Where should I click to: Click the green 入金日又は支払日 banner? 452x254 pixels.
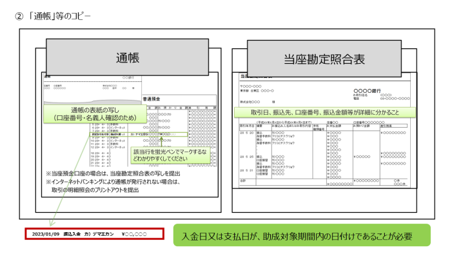302,235
